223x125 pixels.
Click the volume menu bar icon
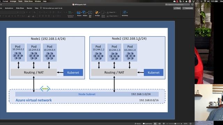[x=208, y=1]
